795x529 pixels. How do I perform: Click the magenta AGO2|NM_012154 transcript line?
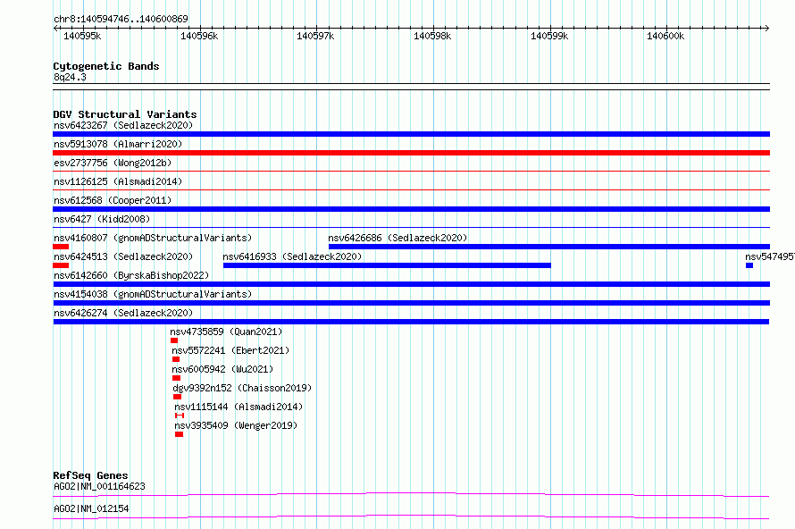click(x=411, y=516)
